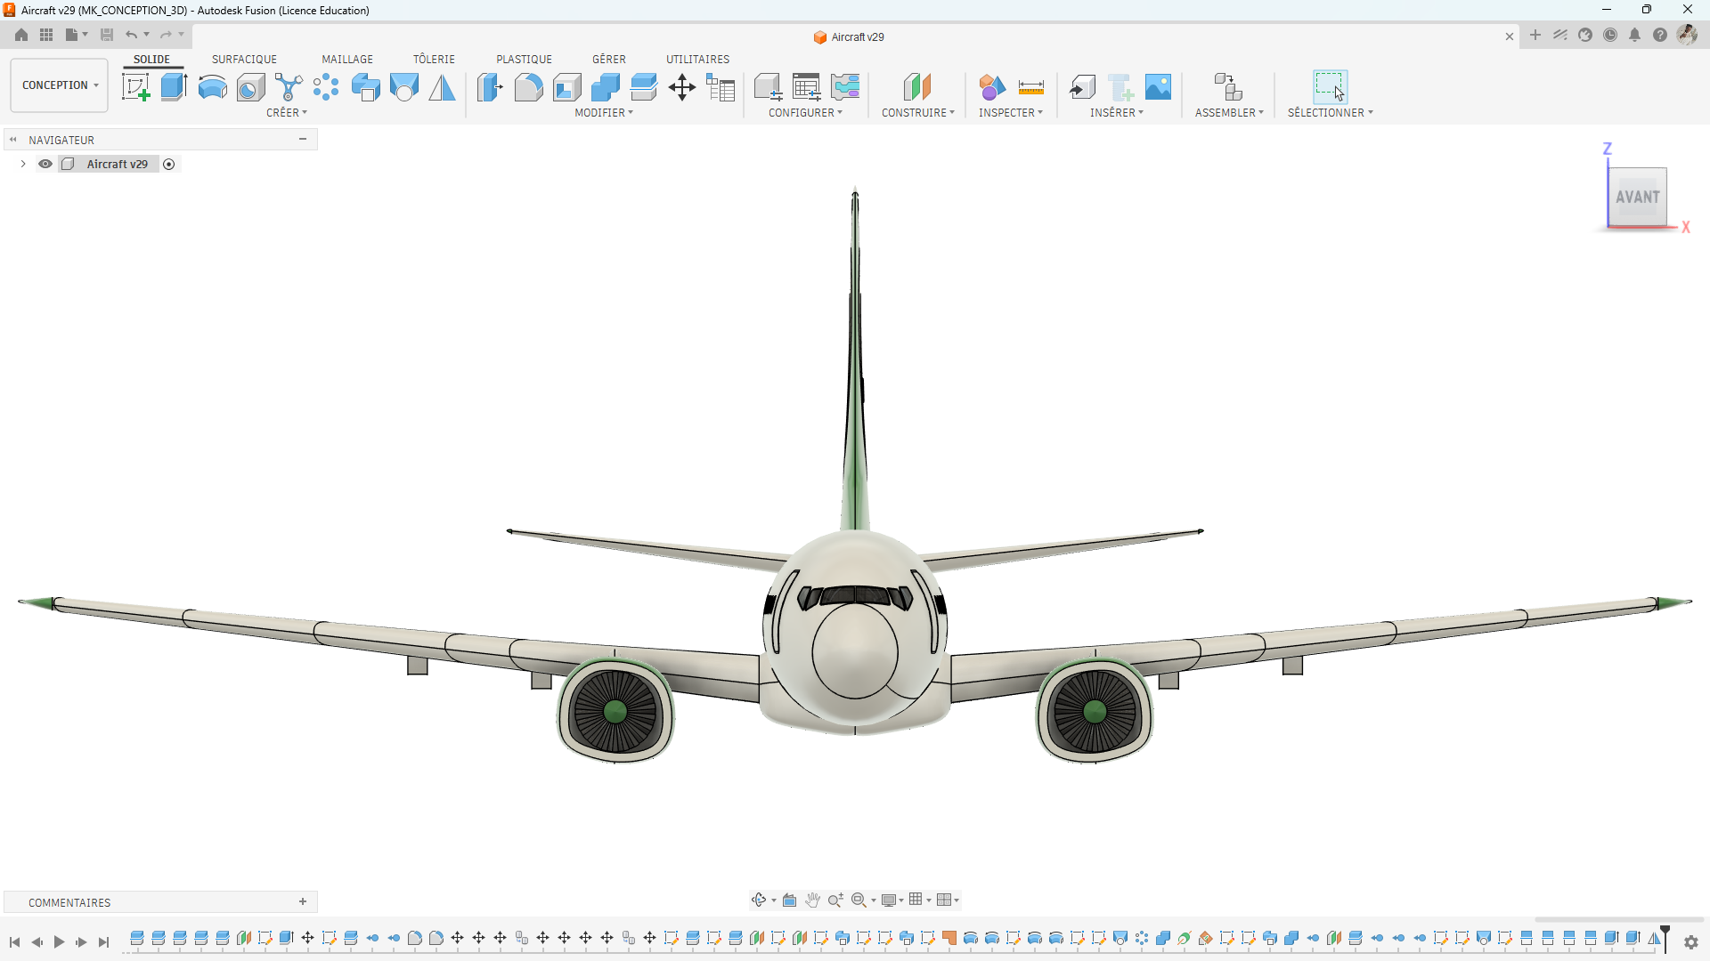Select the Move/Copy tool
This screenshot has width=1710, height=961.
pos(682,87)
